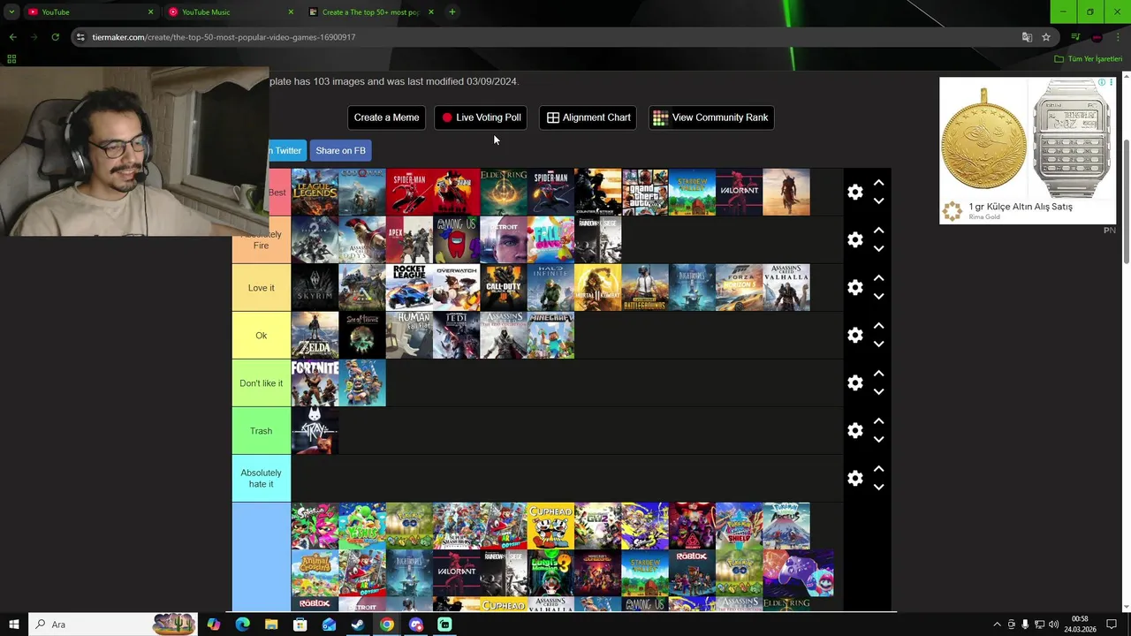Open the Steam icon in taskbar
Image resolution: width=1131 pixels, height=636 pixels.
pos(358,625)
